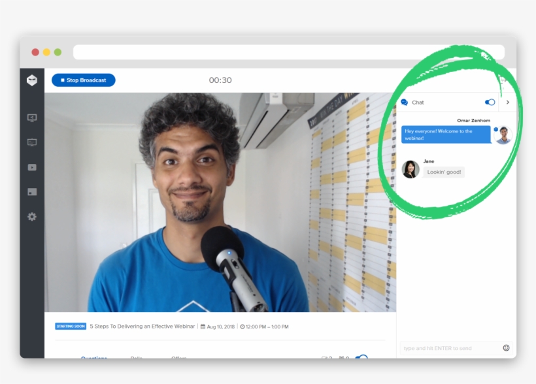Click the emoji smiley icon in chat
Viewport: 536px width, 384px height.
(506, 348)
